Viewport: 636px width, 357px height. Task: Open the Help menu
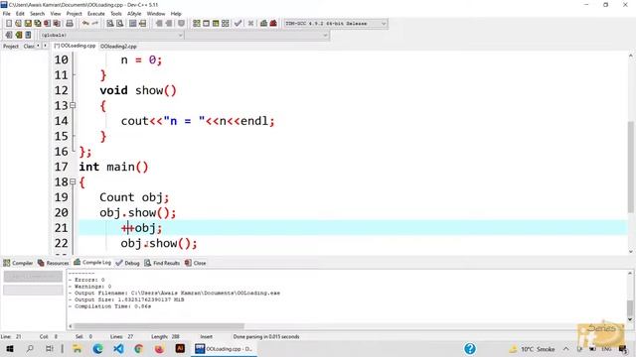pos(176,14)
